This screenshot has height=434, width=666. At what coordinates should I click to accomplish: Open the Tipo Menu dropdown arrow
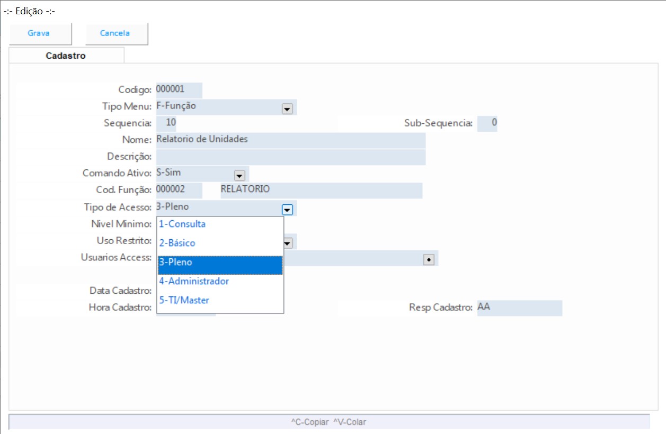(x=287, y=108)
